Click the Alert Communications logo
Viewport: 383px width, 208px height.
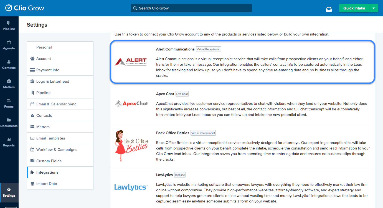click(131, 62)
